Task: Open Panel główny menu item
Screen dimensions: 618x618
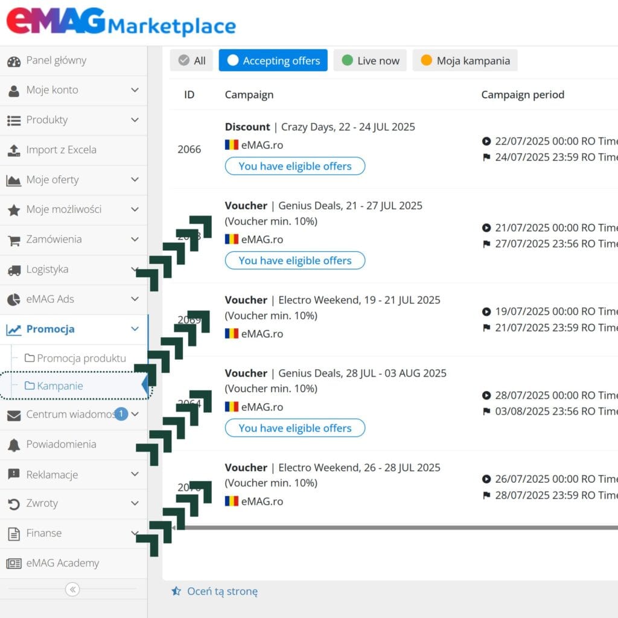Action: [x=74, y=61]
